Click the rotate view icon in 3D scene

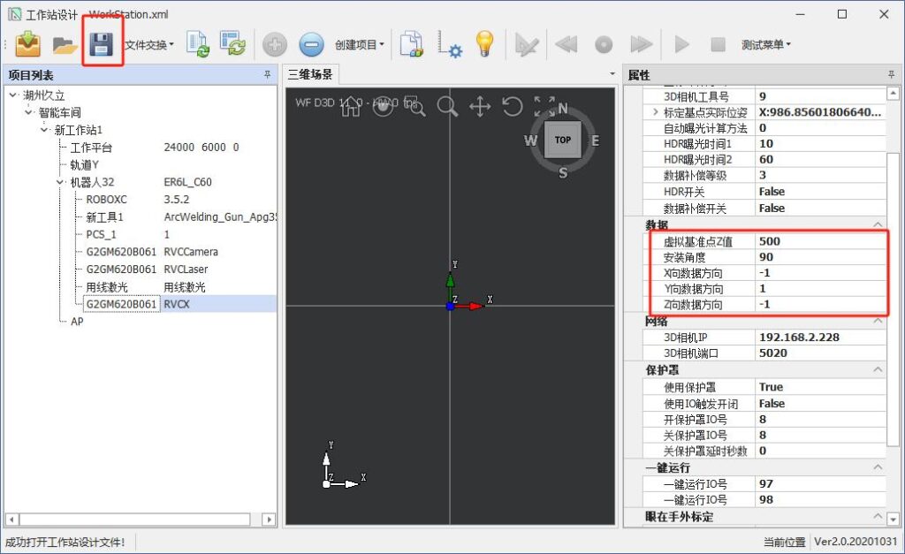click(512, 107)
